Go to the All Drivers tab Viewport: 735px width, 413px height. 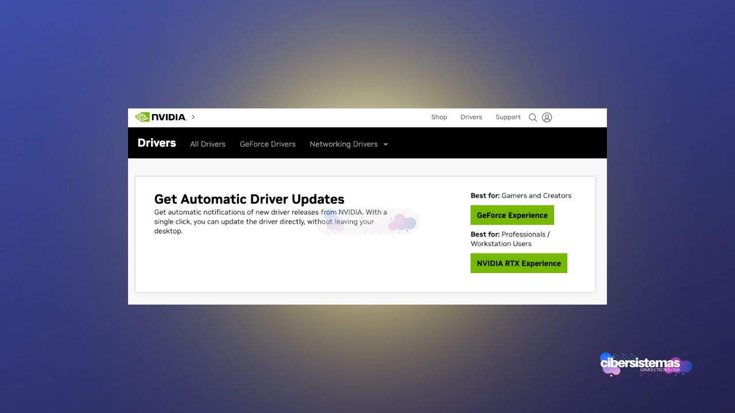[208, 144]
